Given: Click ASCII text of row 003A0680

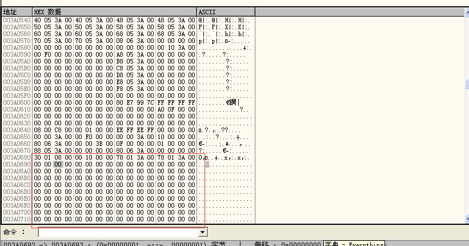Looking at the screenshot, I should (x=224, y=157).
